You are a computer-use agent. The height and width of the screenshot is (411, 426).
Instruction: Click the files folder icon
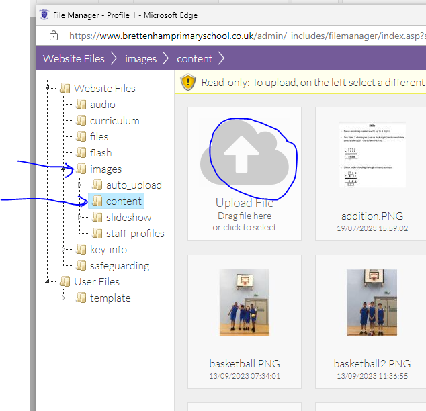[x=81, y=136]
